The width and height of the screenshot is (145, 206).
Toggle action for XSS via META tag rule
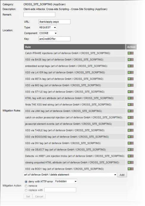click(x=131, y=79)
